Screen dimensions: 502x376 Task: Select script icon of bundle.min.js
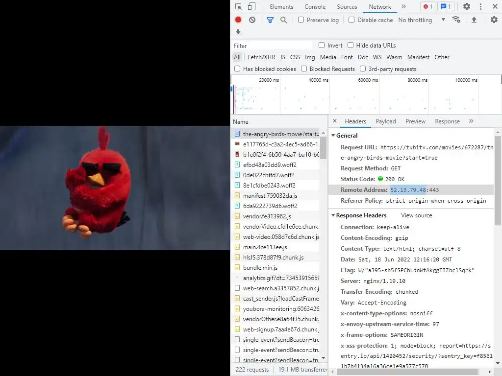click(x=237, y=268)
